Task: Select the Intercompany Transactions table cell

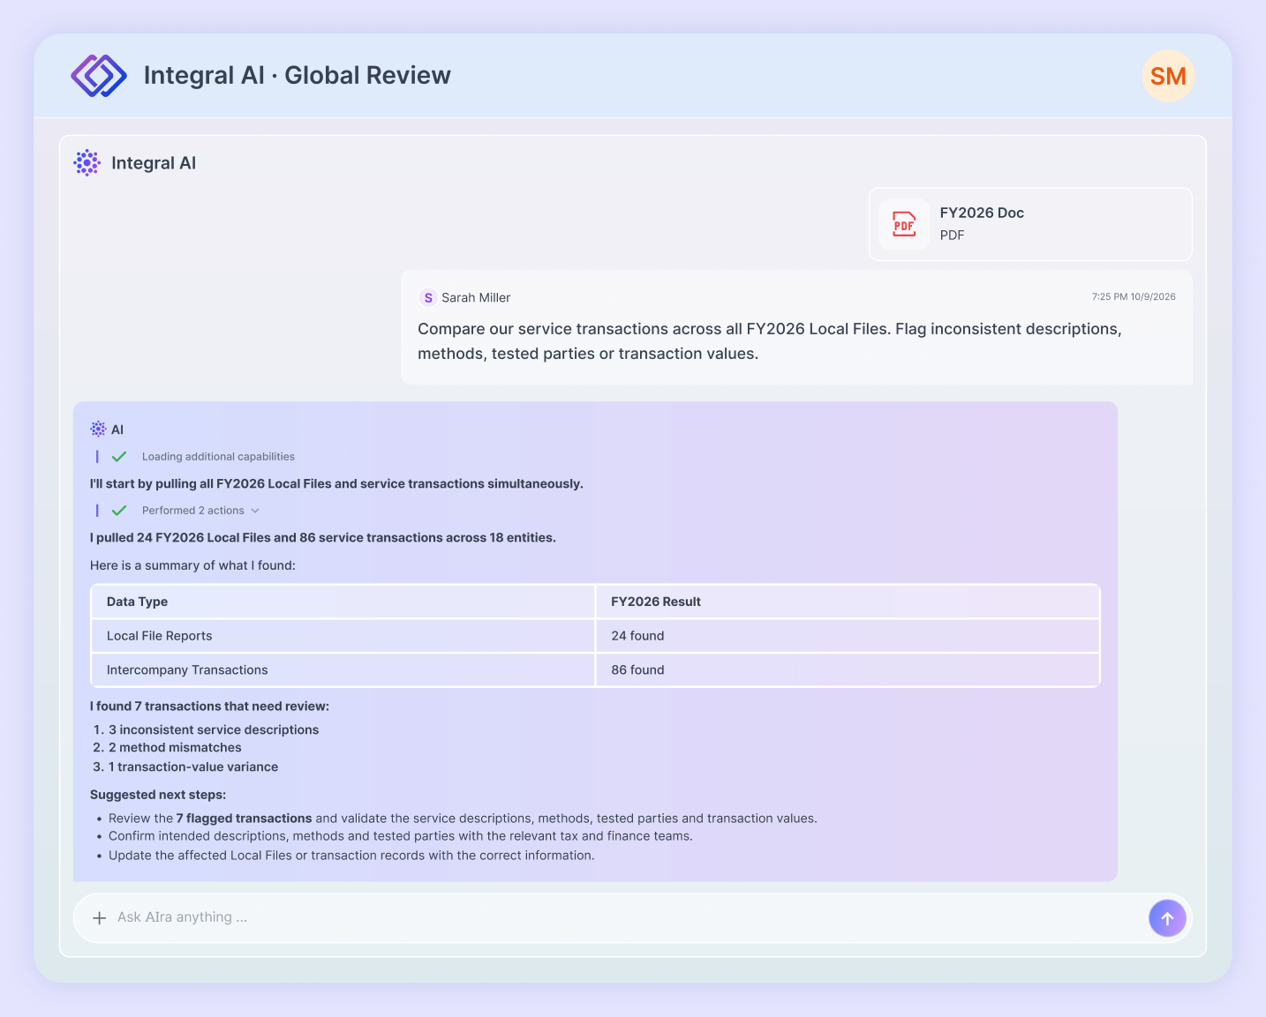Action: [343, 670]
